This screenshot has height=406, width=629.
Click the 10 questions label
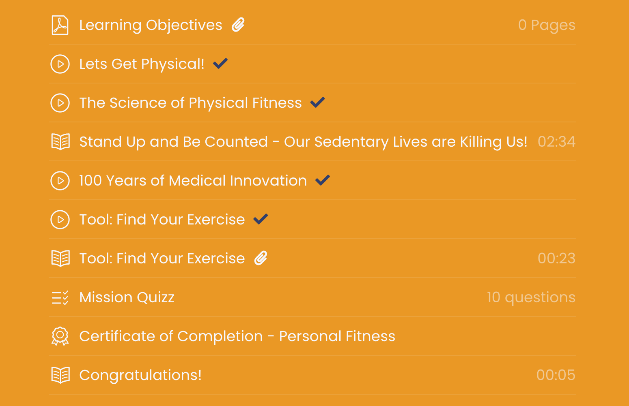(531, 297)
